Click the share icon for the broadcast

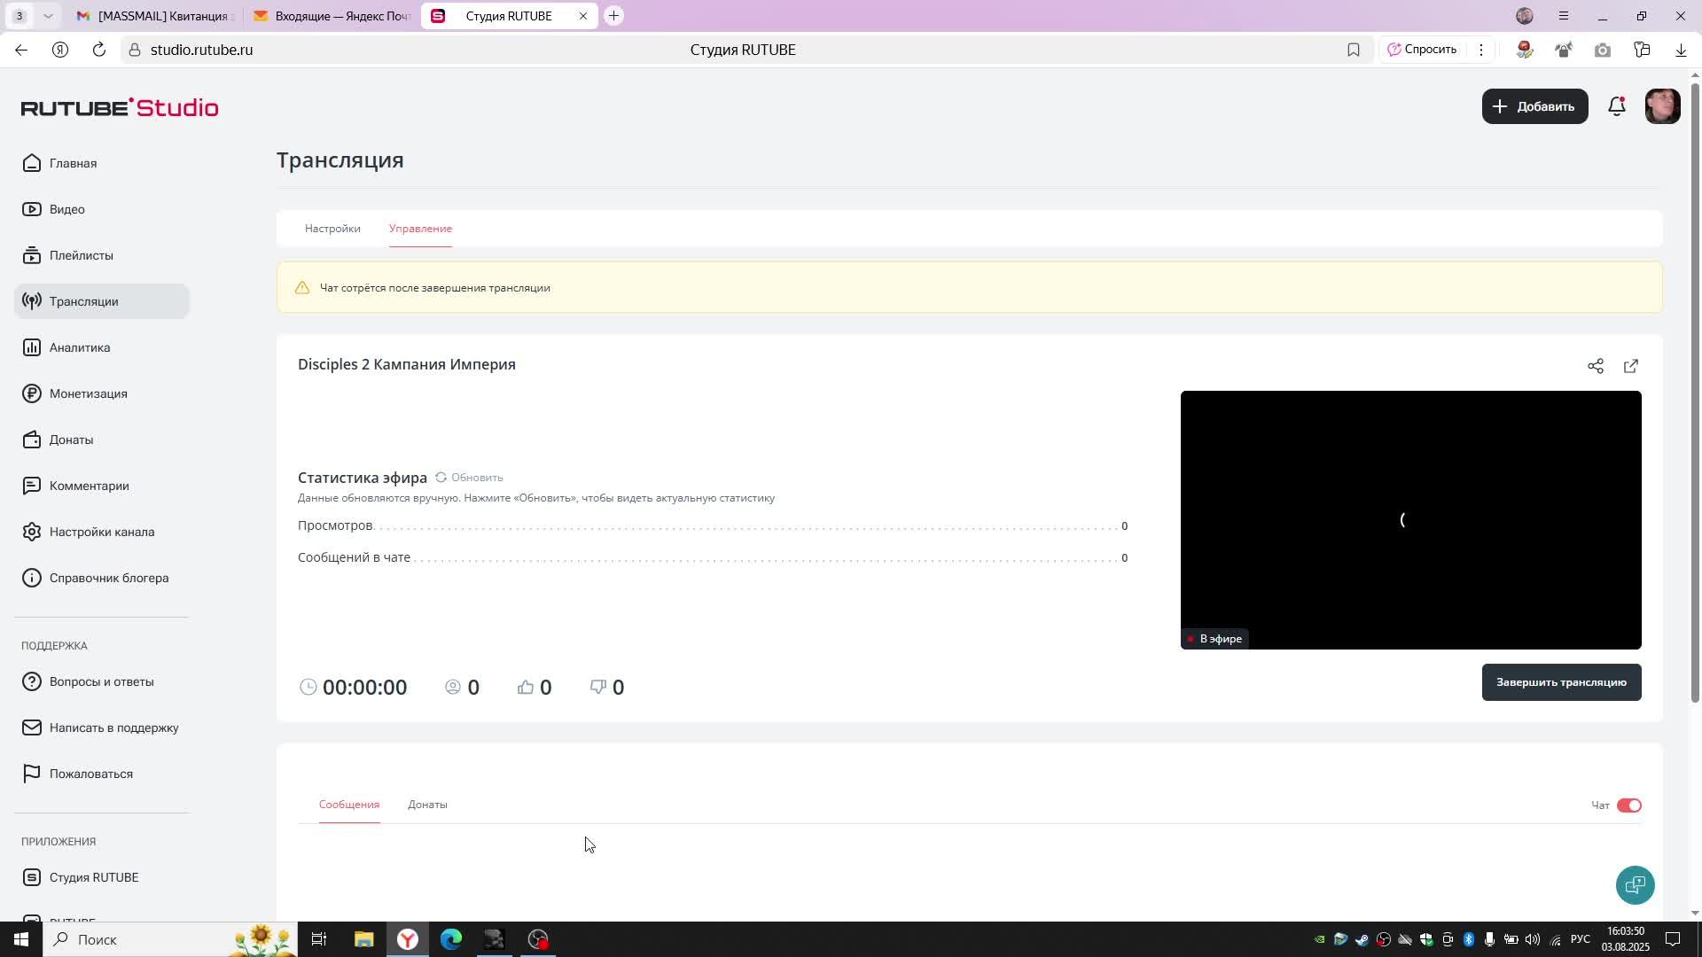coord(1596,366)
